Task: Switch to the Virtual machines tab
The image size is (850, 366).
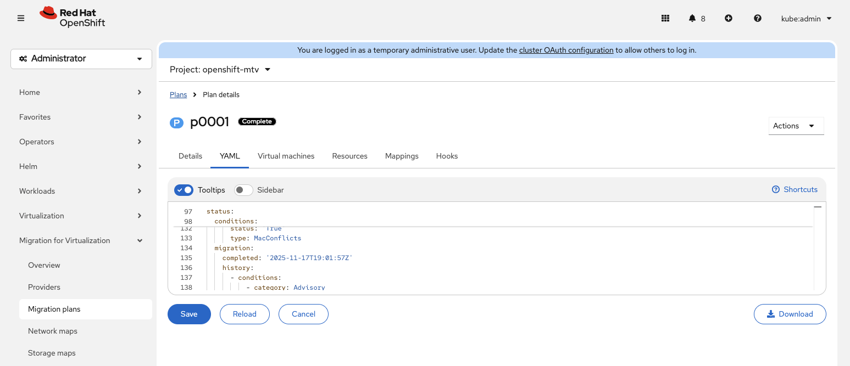Action: coord(286,156)
